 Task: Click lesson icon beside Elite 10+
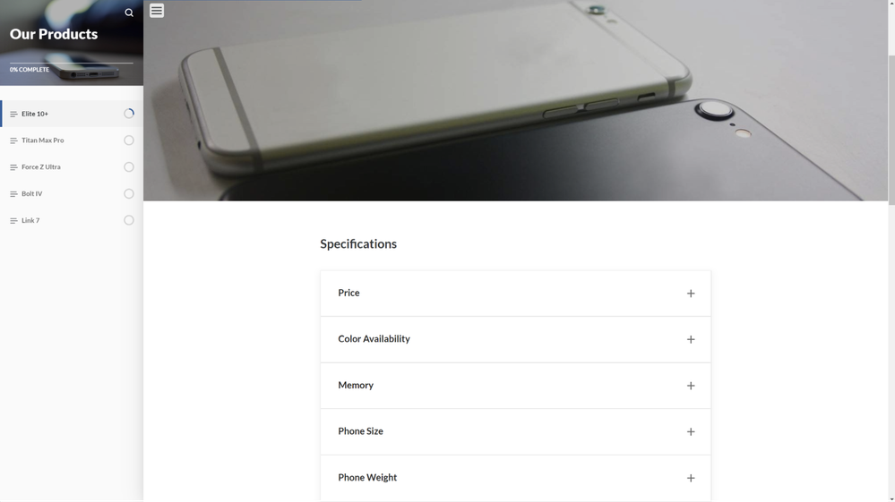point(13,114)
